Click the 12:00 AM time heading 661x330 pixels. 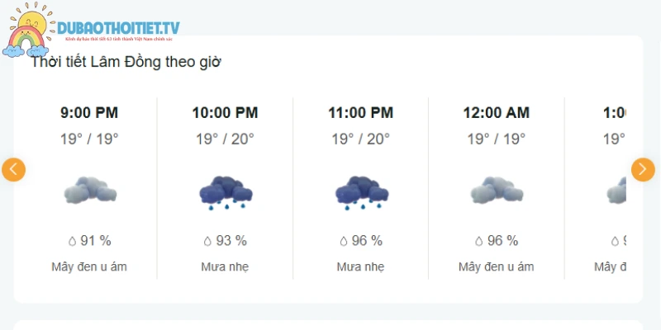pos(497,113)
